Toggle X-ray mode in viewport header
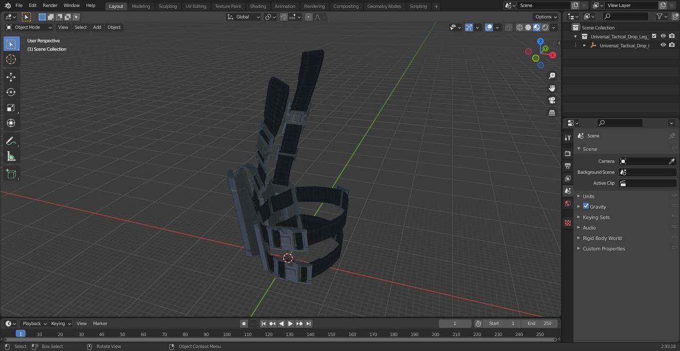 tap(508, 27)
